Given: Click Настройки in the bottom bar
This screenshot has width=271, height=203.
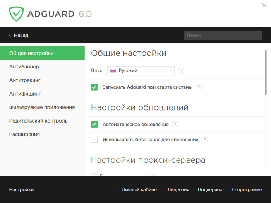Looking at the screenshot, I should 21,189.
